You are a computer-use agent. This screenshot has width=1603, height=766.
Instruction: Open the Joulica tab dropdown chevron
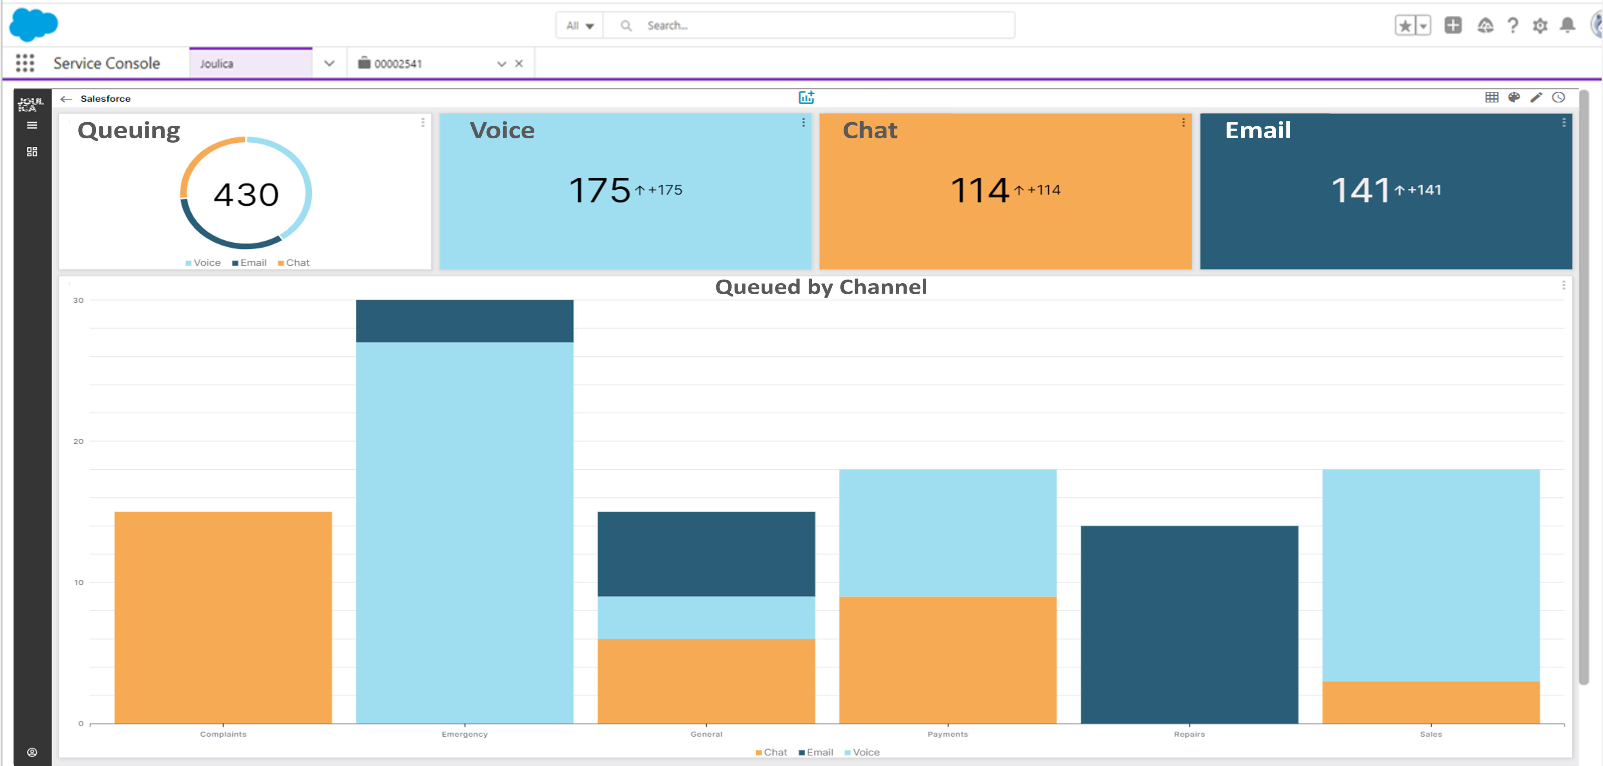point(329,63)
